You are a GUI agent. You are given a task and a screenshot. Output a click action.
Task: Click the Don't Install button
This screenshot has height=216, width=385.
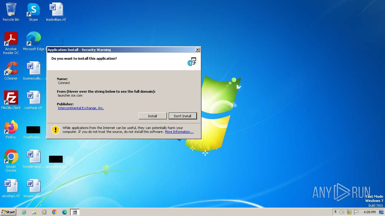(183, 116)
